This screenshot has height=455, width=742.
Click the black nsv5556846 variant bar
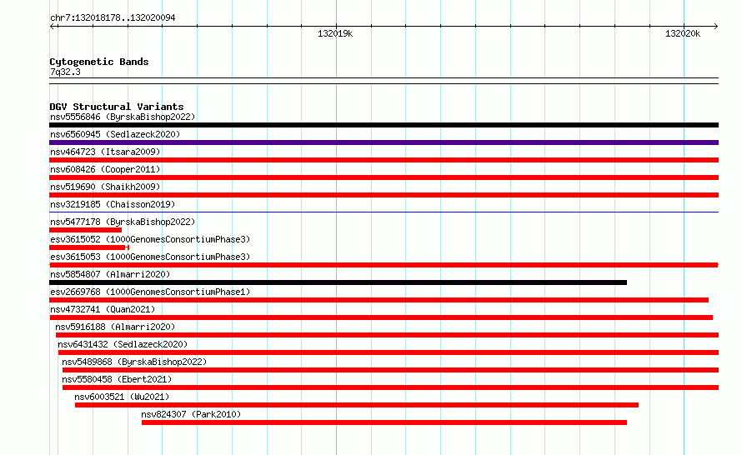click(384, 125)
